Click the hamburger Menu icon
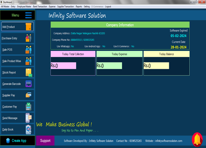The image size is (206, 148). tap(28, 15)
